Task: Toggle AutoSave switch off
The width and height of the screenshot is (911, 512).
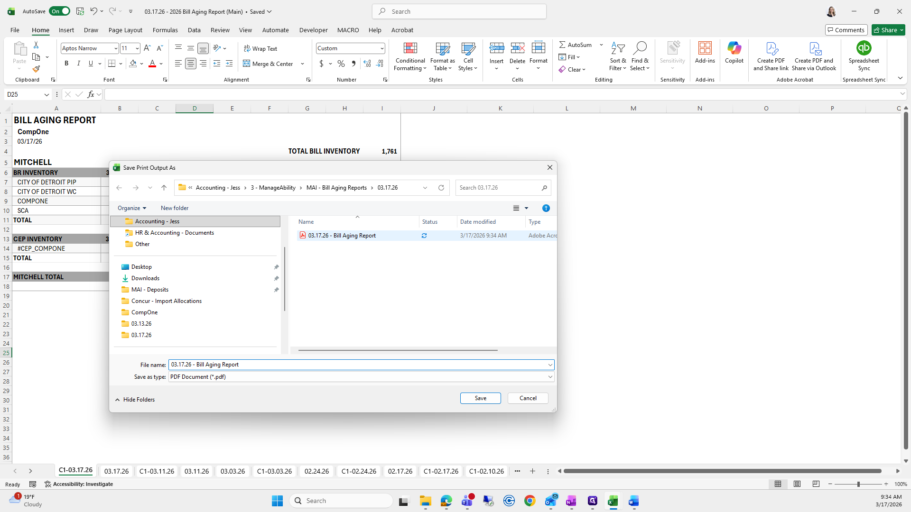Action: (60, 11)
